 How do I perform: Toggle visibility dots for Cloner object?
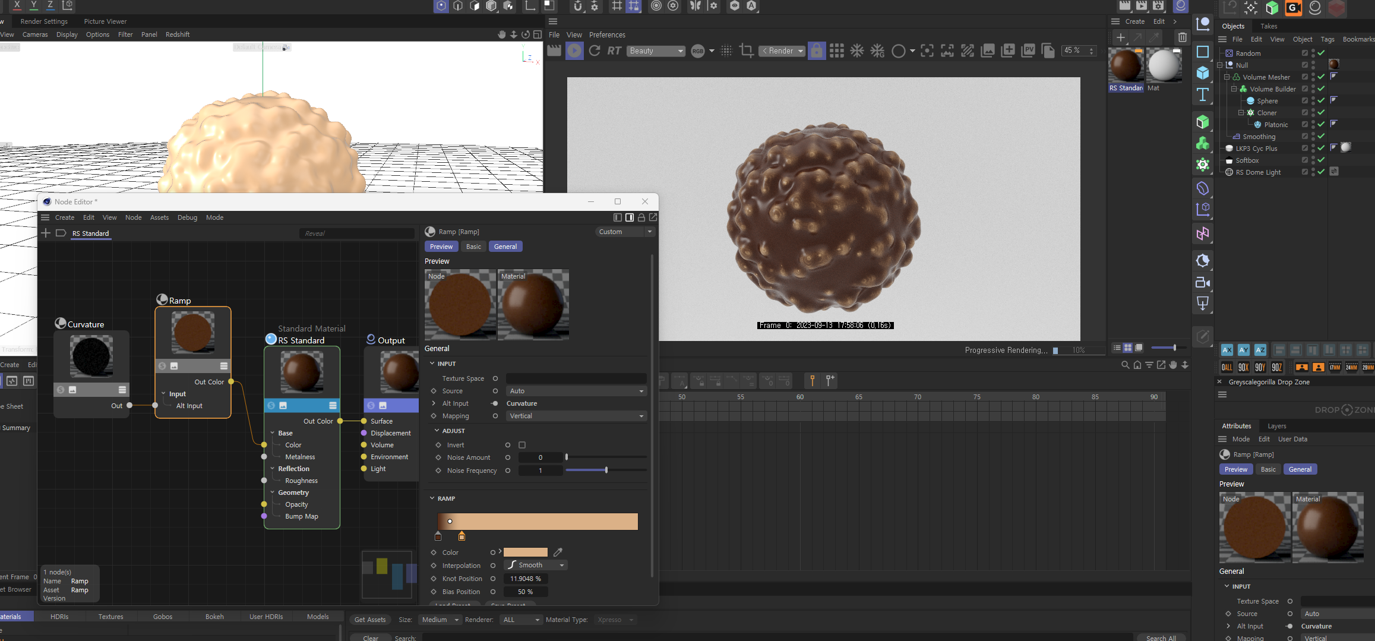(1313, 113)
